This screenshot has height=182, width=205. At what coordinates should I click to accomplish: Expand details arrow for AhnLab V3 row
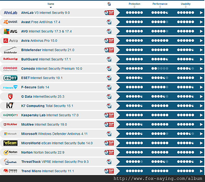click(x=201, y=13)
